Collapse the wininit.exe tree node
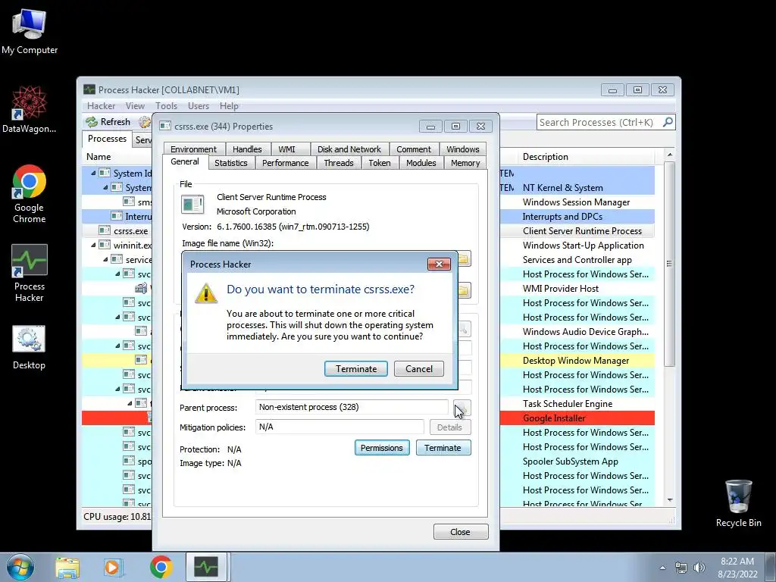The width and height of the screenshot is (776, 582). point(93,245)
